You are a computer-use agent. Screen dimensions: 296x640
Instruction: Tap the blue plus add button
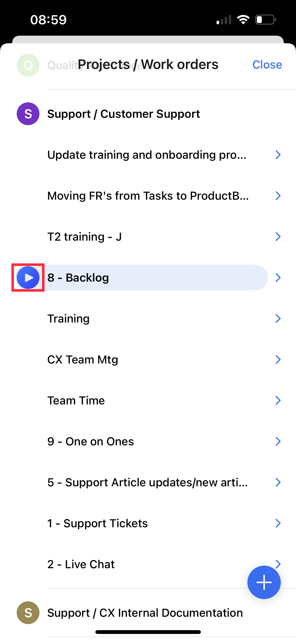coord(264,582)
